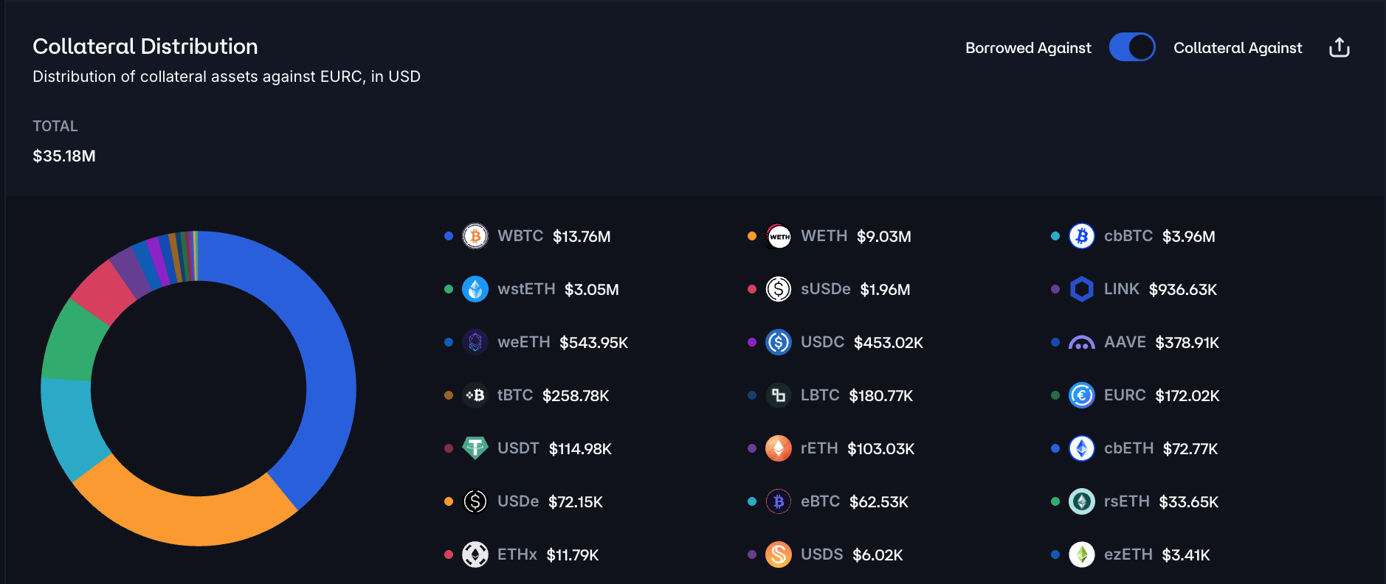Click the EURC euro coin icon

point(1082,395)
